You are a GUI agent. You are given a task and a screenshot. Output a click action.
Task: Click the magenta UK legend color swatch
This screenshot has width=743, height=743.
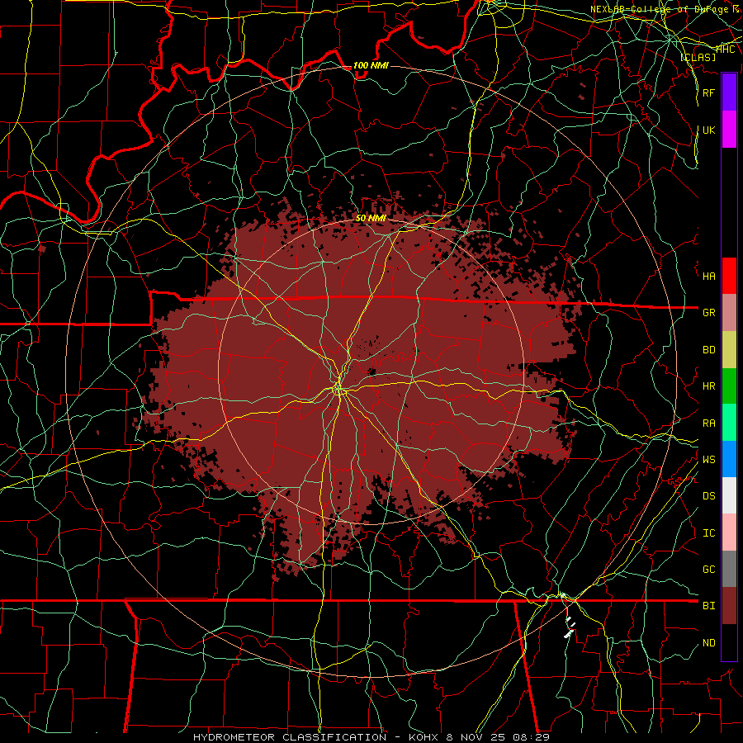tap(729, 130)
